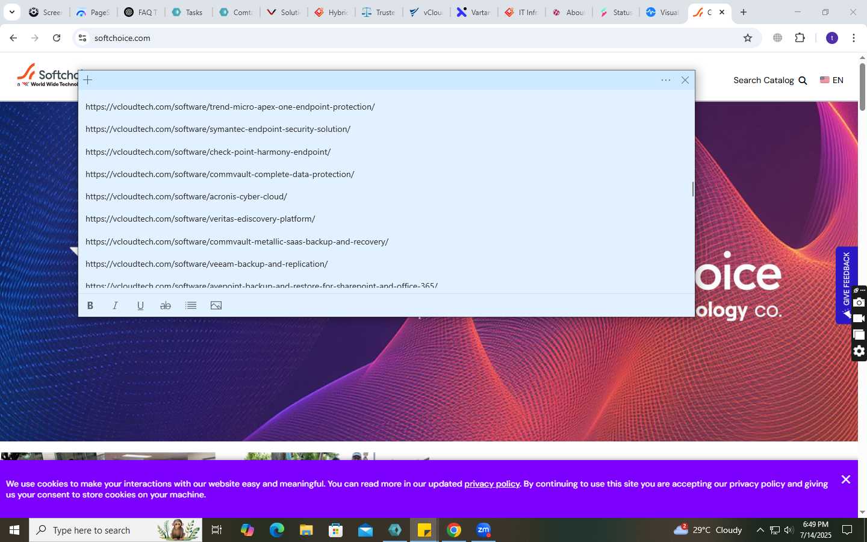This screenshot has height=542, width=867.
Task: Add a new sticky note with plus icon
Action: [x=88, y=80]
